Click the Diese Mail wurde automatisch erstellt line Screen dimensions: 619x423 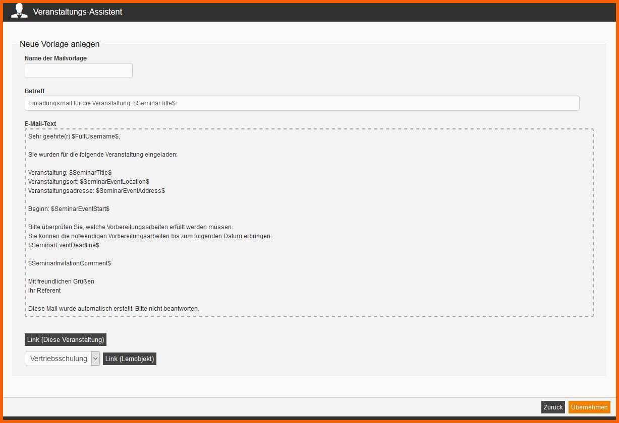point(114,309)
